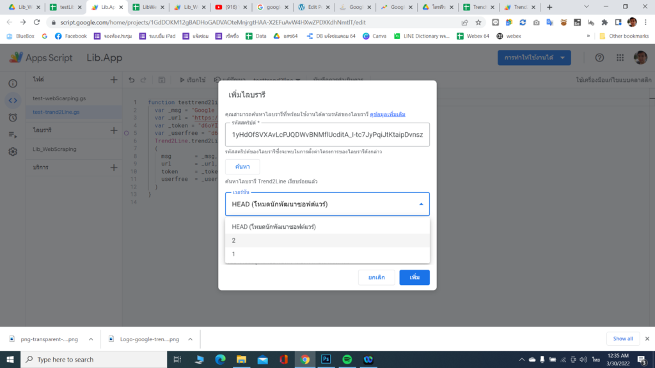
Task: Open Editor icon in Apps Script sidebar
Action: click(13, 100)
